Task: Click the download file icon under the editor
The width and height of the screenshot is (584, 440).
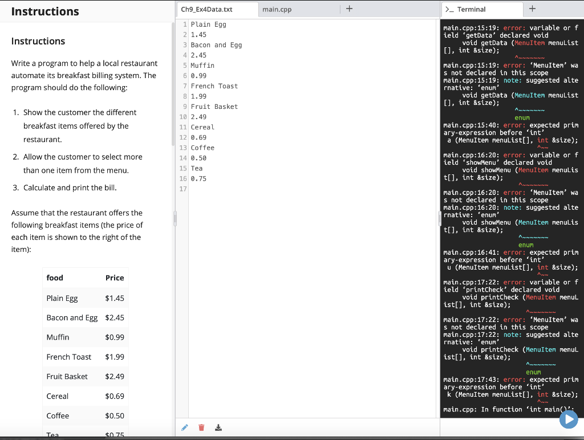Action: 218,427
